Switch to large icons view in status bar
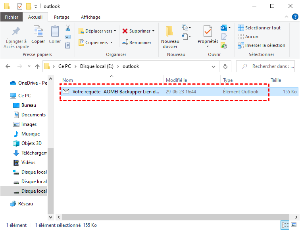Screen dimensions: 300x230 (294, 225)
